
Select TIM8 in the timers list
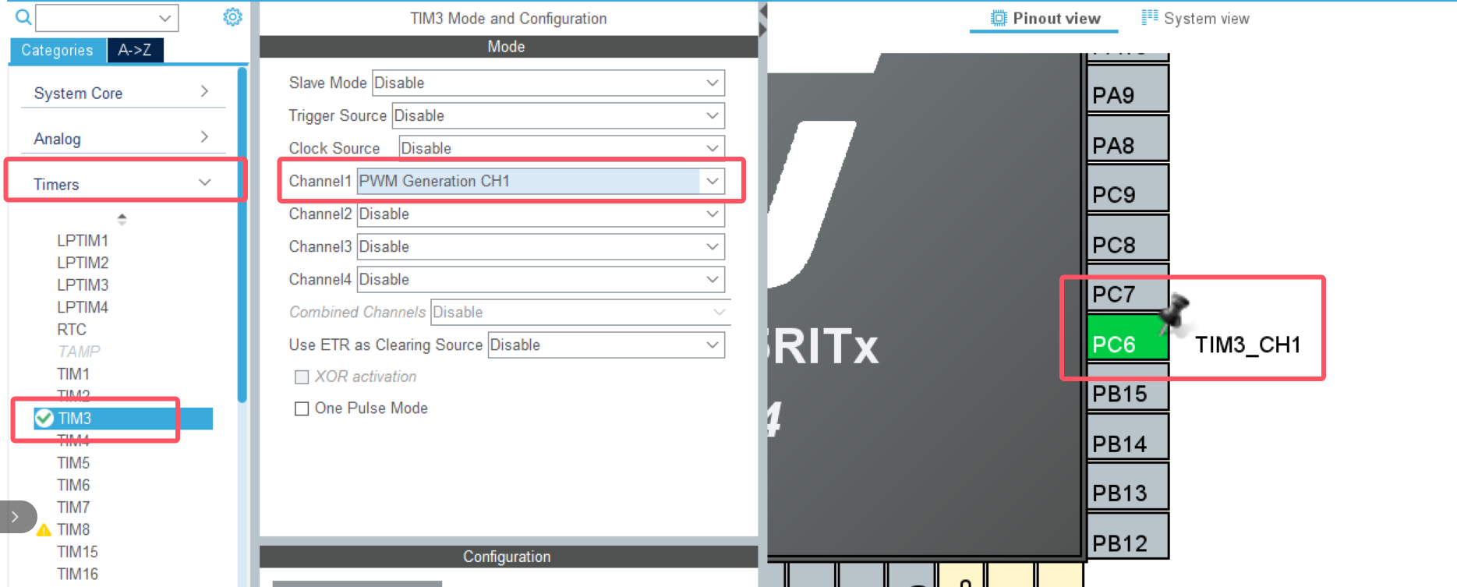73,530
